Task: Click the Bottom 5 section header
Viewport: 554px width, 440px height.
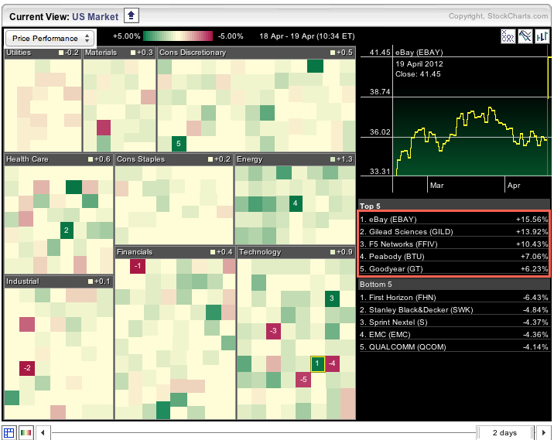Action: tap(454, 285)
